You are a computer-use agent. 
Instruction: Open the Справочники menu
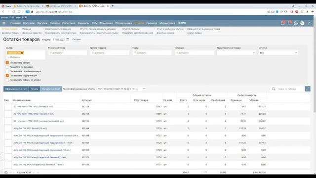pos(123,23)
